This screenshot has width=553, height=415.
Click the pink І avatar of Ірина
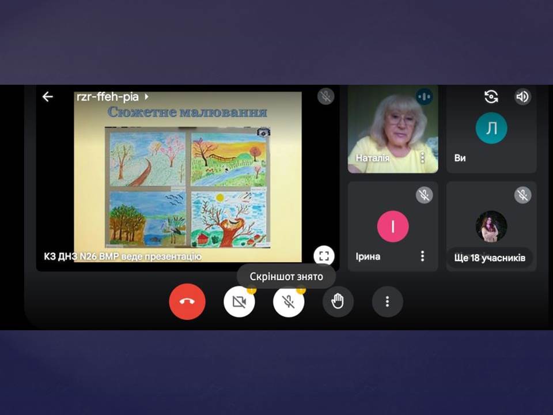[393, 226]
